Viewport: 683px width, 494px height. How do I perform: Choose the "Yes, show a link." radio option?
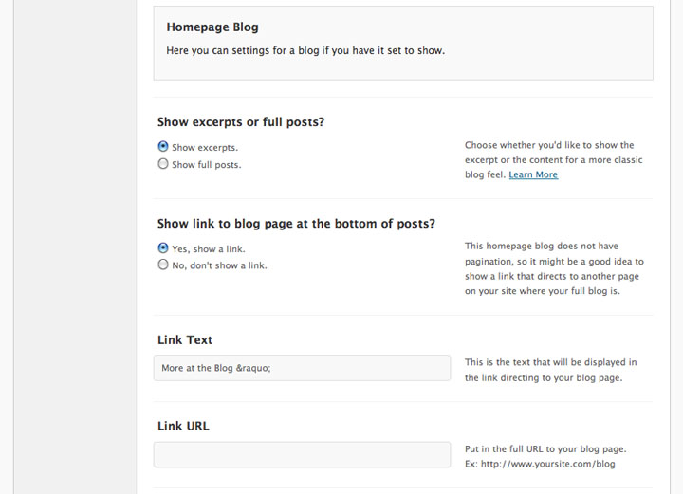[x=163, y=248]
